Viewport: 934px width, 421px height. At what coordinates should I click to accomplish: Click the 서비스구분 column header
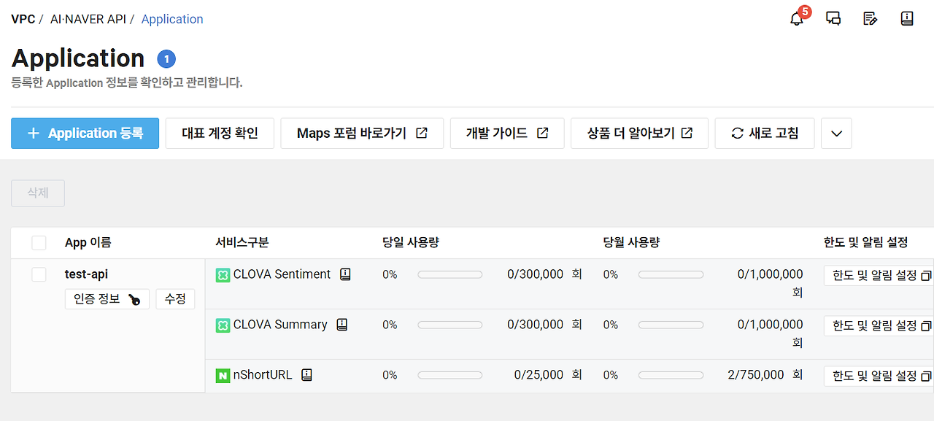pos(242,243)
